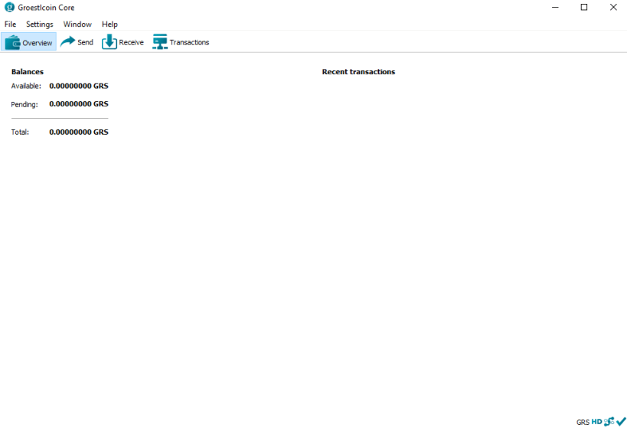This screenshot has width=627, height=428.
Task: Open the File menu
Action: [x=11, y=24]
